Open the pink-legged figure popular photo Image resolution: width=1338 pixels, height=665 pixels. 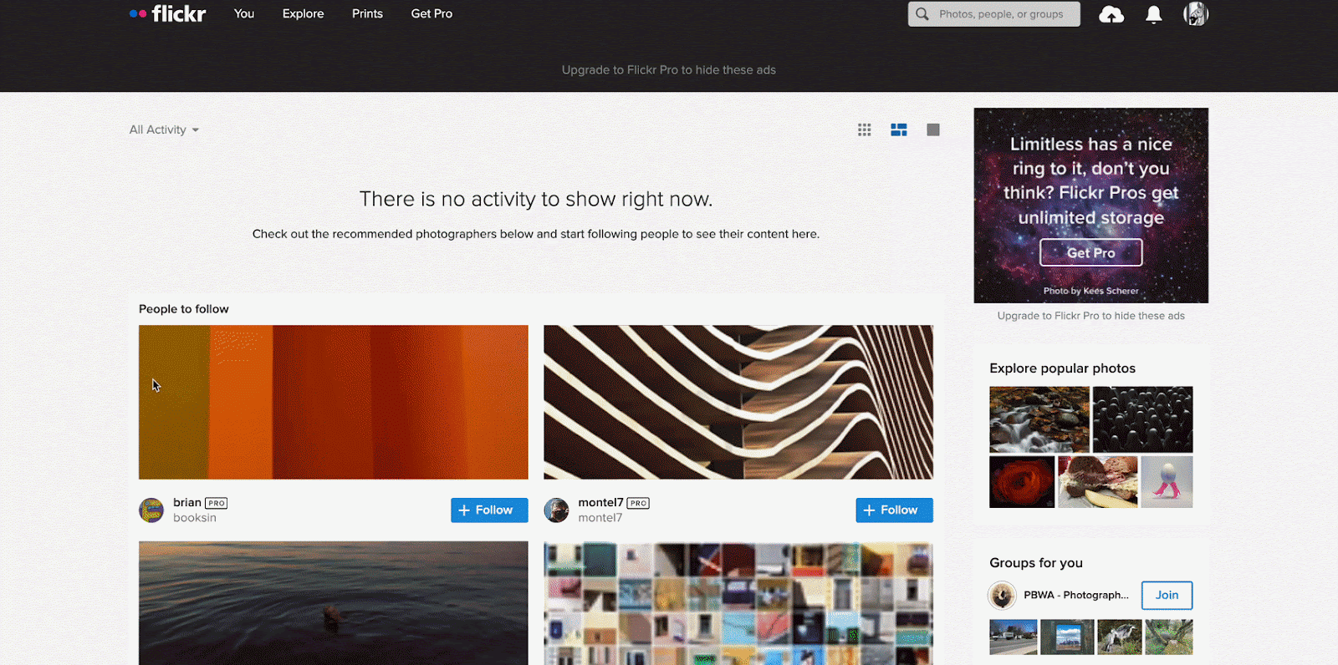1167,482
